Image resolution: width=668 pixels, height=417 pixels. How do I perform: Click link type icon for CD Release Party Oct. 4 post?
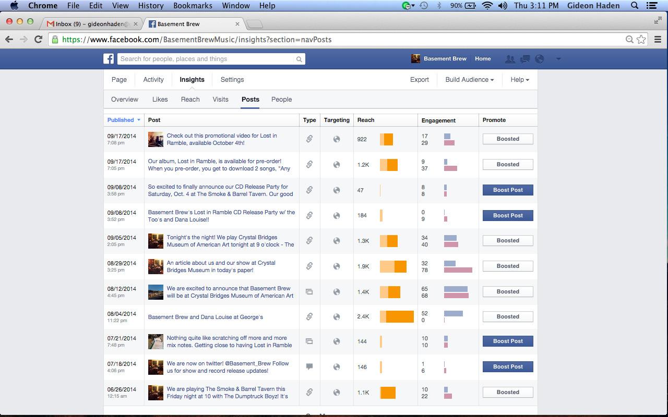[x=309, y=190]
